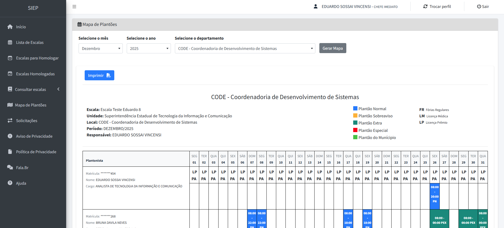Click the document icon for Política de Privacidade
The width and height of the screenshot is (504, 228).
pyautogui.click(x=10, y=152)
